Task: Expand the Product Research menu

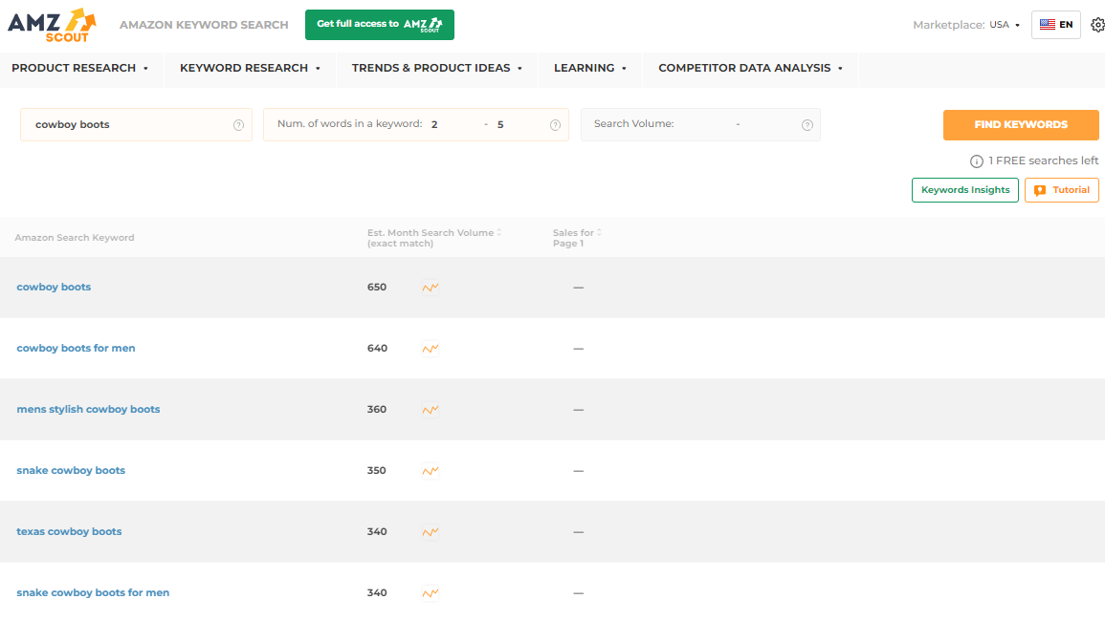Action: [80, 68]
